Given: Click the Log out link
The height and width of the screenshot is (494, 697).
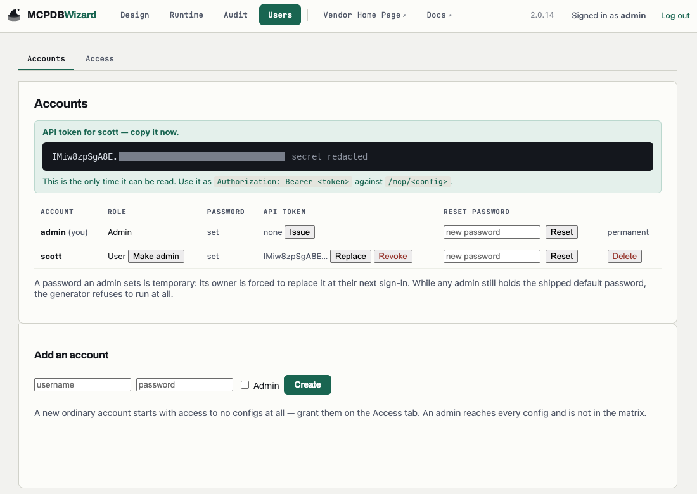Looking at the screenshot, I should coord(675,16).
